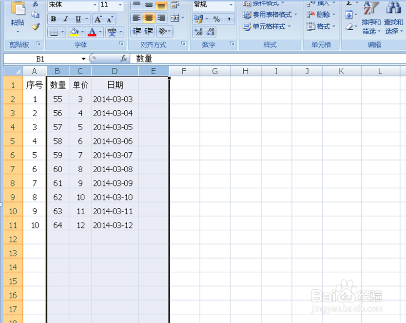The width and height of the screenshot is (406, 323).
Task: Open the Font (字体) dialog launcher
Action: [121, 43]
